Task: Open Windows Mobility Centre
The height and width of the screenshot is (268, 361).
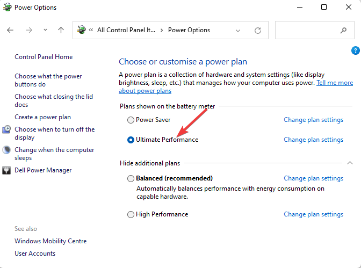Action: tap(50, 241)
